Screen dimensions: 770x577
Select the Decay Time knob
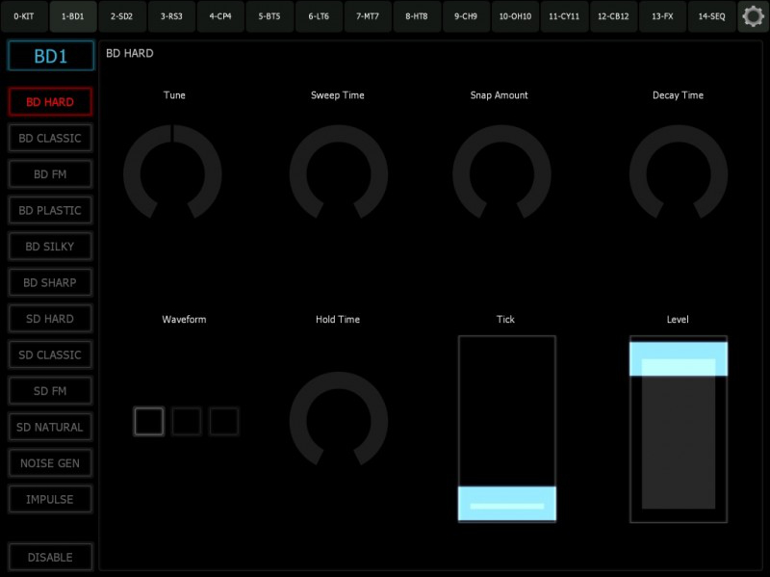coord(678,175)
